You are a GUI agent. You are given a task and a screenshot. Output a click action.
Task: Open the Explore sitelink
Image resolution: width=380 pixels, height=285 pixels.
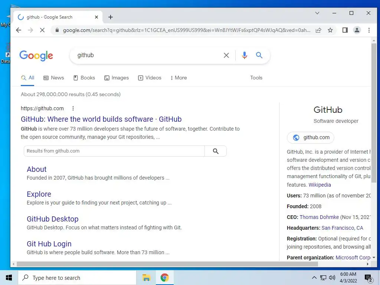39,194
